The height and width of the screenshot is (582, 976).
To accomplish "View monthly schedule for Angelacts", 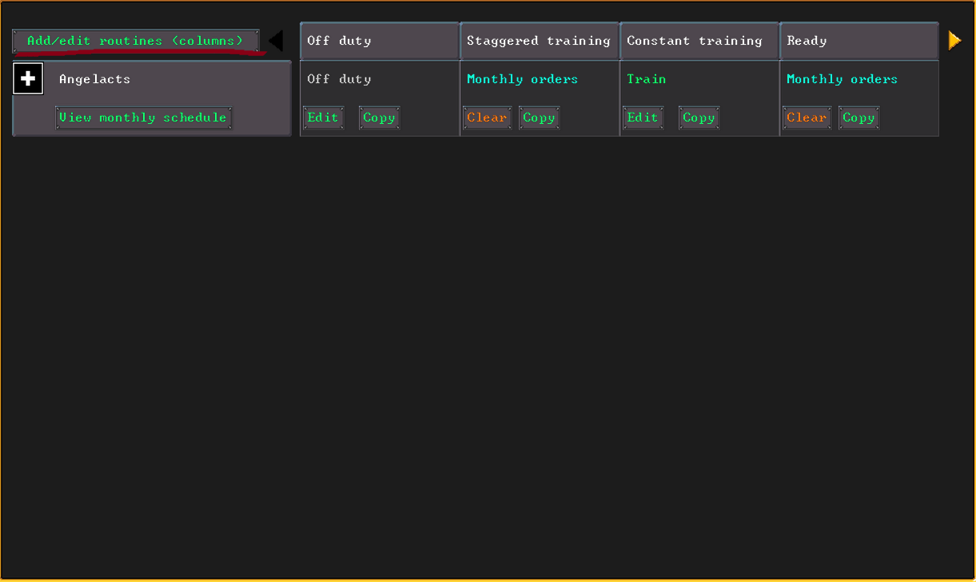I will pos(144,118).
